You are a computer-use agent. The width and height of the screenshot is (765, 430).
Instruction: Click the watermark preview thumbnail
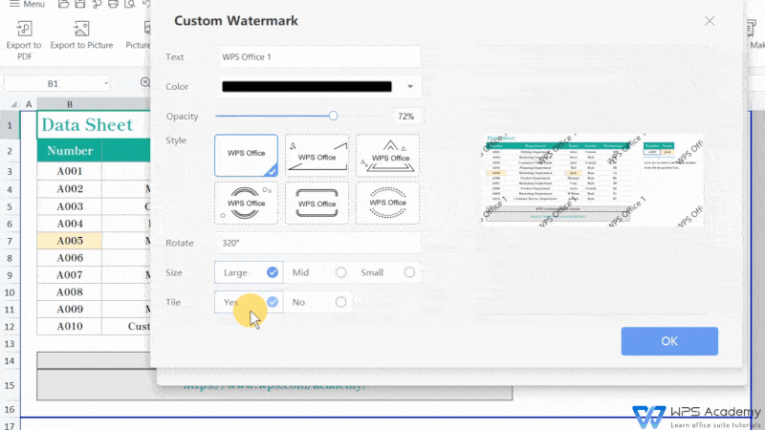(x=592, y=180)
